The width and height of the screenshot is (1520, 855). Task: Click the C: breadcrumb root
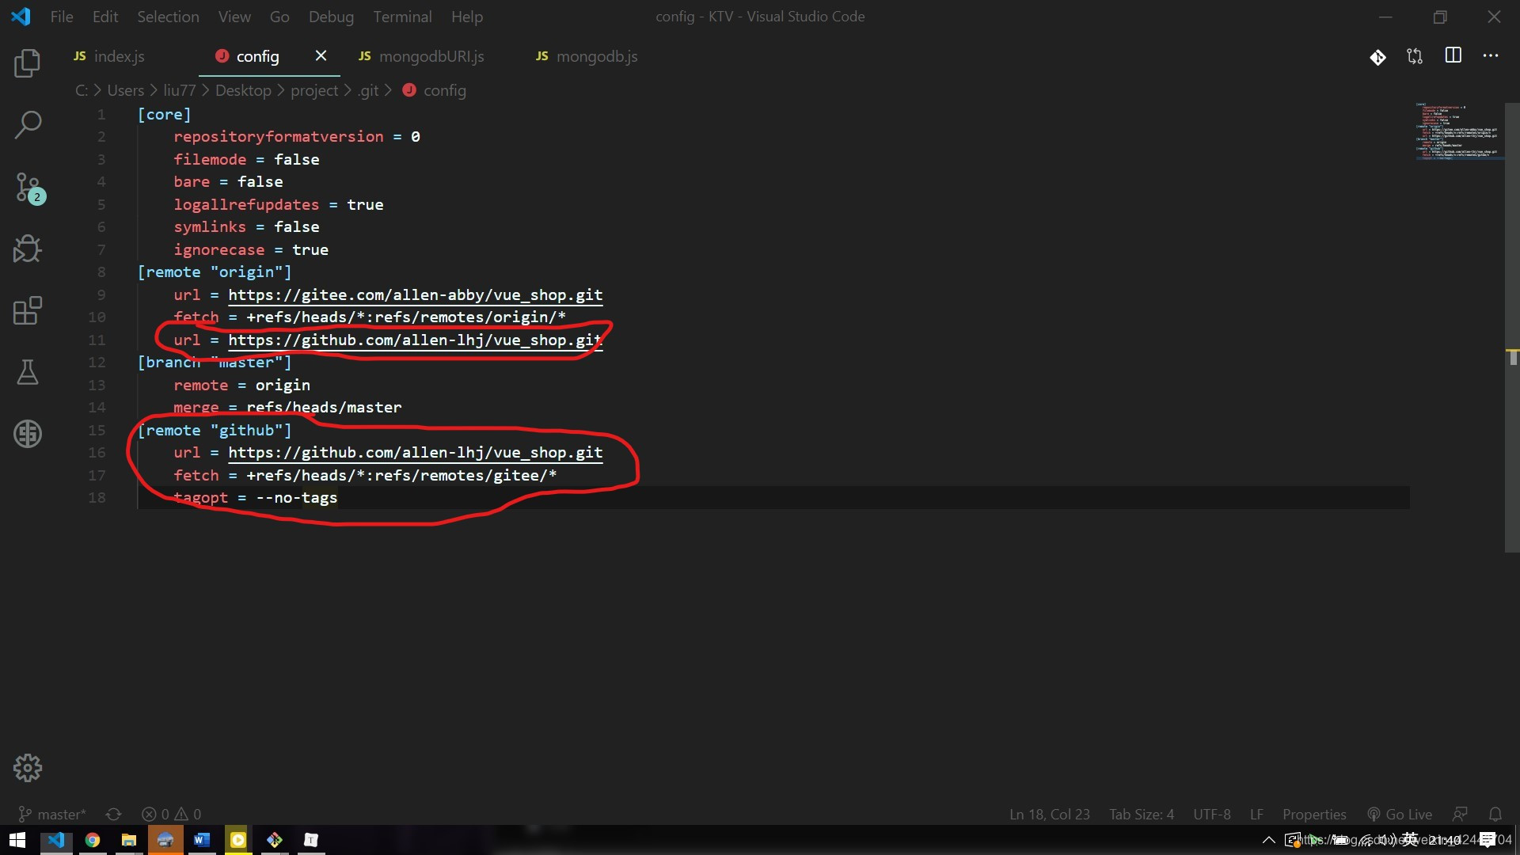82,90
